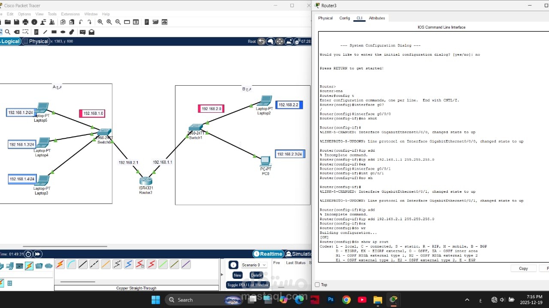This screenshot has width=549, height=308.
Task: Click the Delete scenario button
Action: pos(256,275)
